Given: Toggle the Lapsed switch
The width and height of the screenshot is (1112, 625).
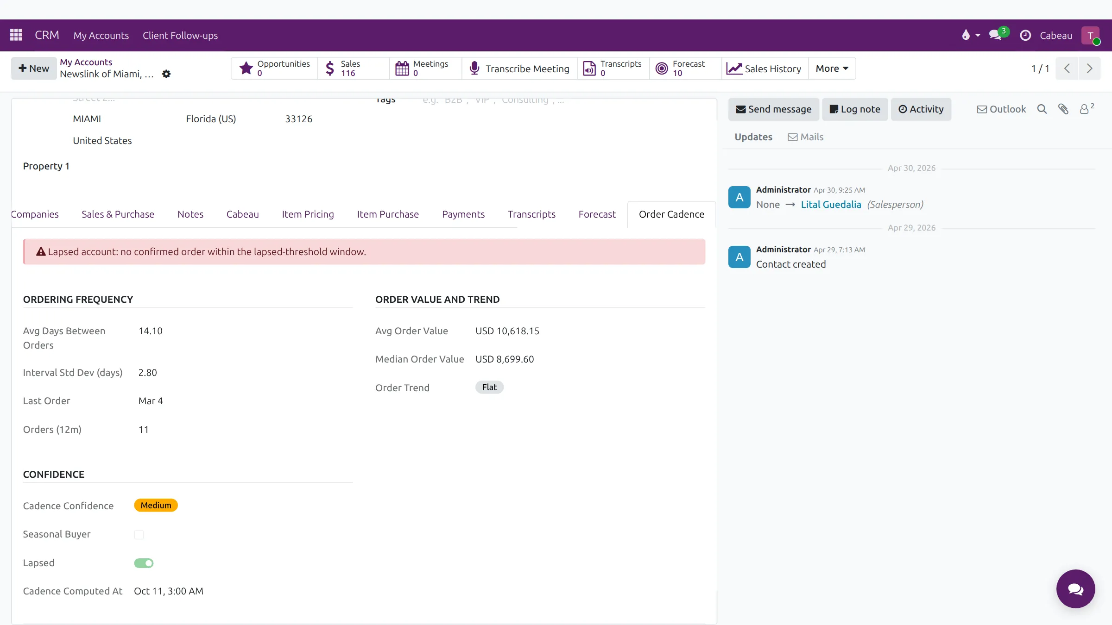Looking at the screenshot, I should pyautogui.click(x=144, y=563).
